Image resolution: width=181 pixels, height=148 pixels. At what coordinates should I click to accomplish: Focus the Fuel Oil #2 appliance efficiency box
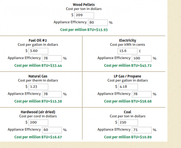click(52, 58)
